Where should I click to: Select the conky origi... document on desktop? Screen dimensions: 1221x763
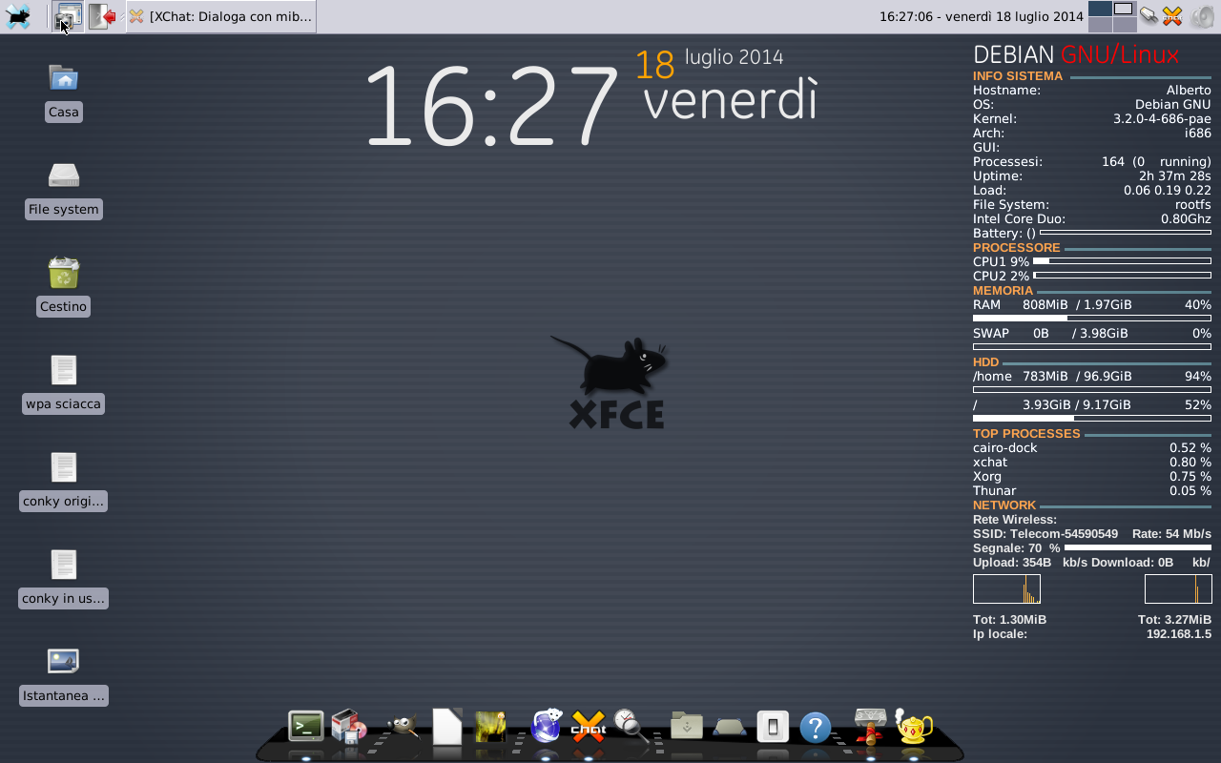tap(64, 481)
